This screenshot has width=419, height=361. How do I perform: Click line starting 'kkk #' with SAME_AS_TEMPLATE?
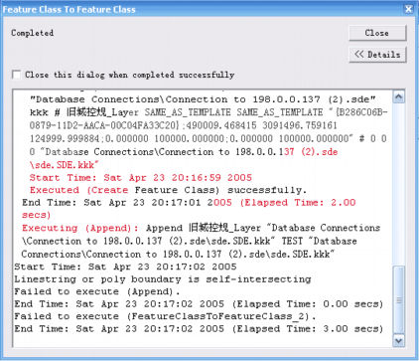coord(209,112)
